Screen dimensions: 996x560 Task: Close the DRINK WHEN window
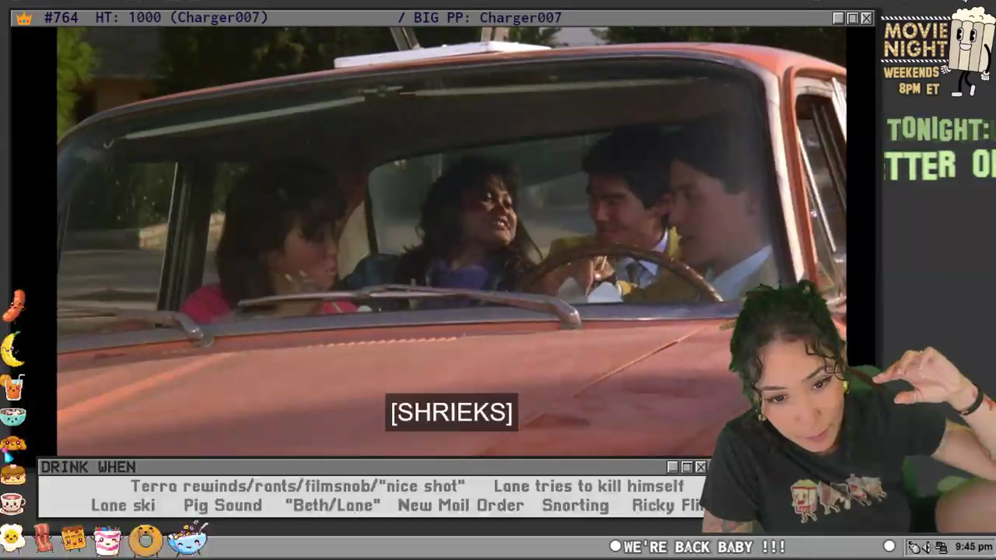point(700,467)
